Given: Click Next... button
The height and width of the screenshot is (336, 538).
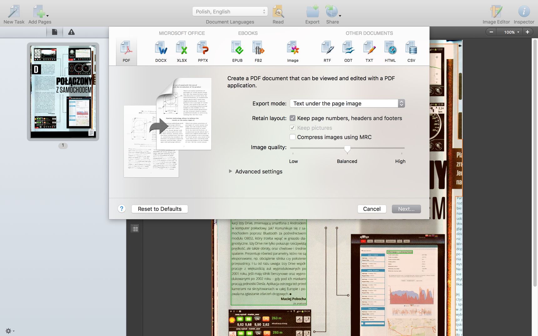Looking at the screenshot, I should point(406,209).
